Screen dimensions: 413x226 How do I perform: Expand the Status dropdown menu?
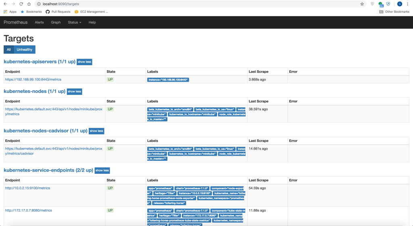tap(75, 22)
